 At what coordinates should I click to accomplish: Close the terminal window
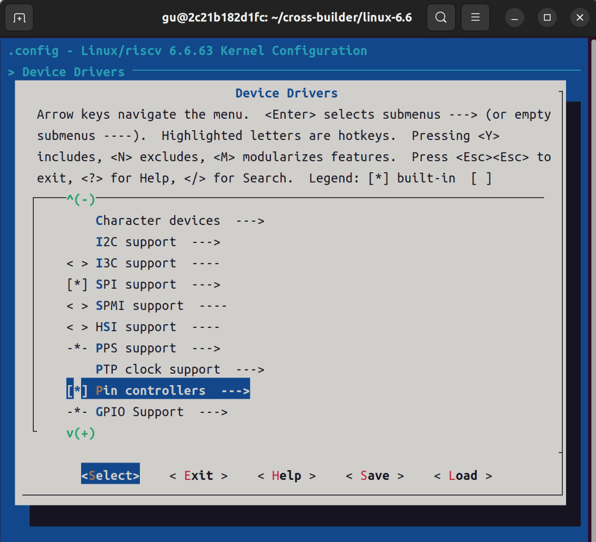point(580,17)
